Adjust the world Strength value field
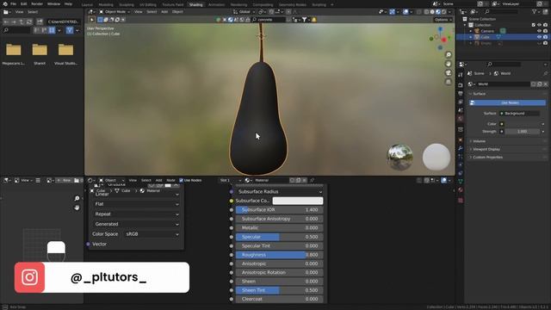Screen dimensions: 551x310 point(523,132)
